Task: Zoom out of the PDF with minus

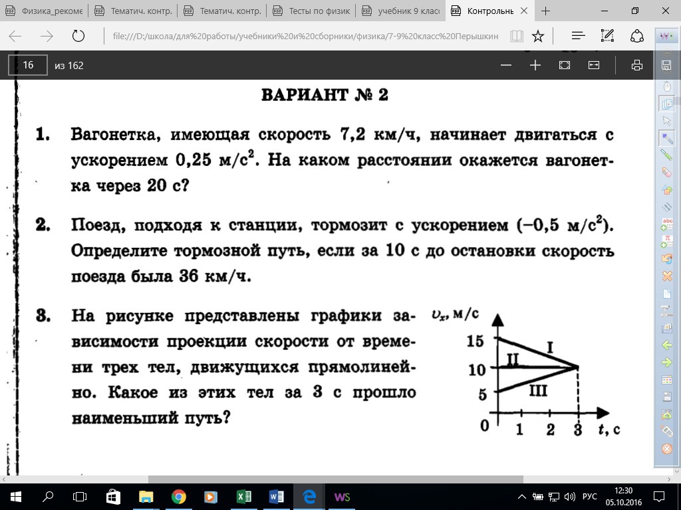Action: (x=506, y=65)
